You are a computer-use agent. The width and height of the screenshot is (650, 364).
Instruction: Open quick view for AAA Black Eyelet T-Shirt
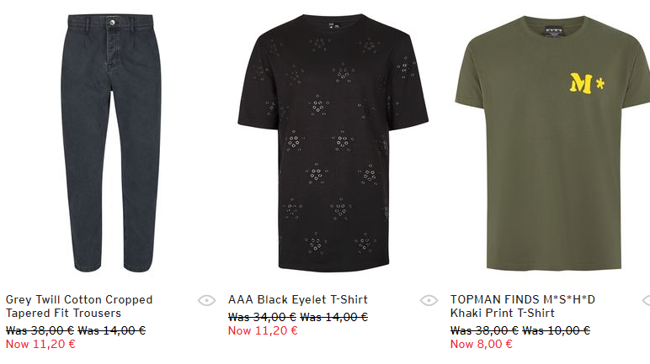click(429, 300)
